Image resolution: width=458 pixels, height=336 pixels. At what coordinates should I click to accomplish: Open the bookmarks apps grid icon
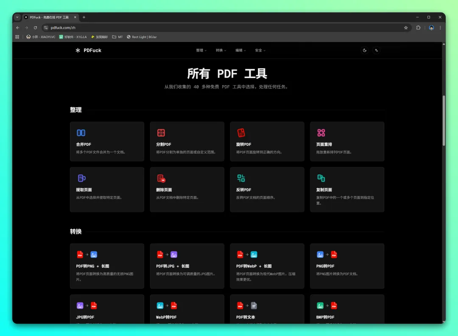(17, 37)
